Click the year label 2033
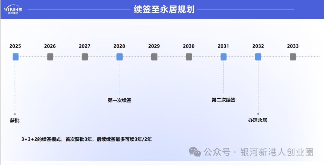Screen dimensions: 324x165 pos(293,46)
